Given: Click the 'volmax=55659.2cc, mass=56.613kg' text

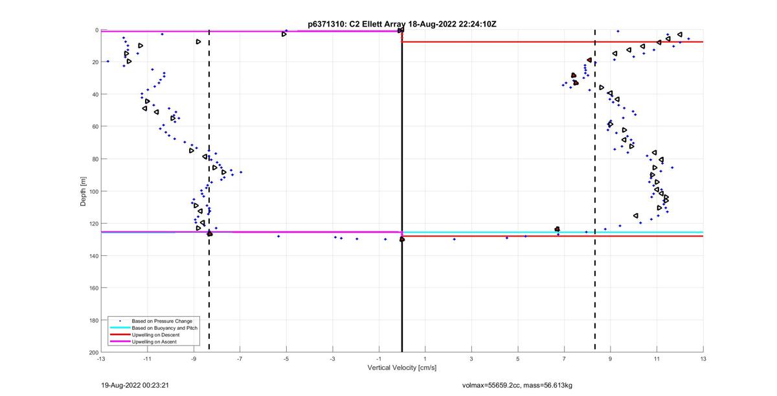Looking at the screenshot, I should [517, 386].
